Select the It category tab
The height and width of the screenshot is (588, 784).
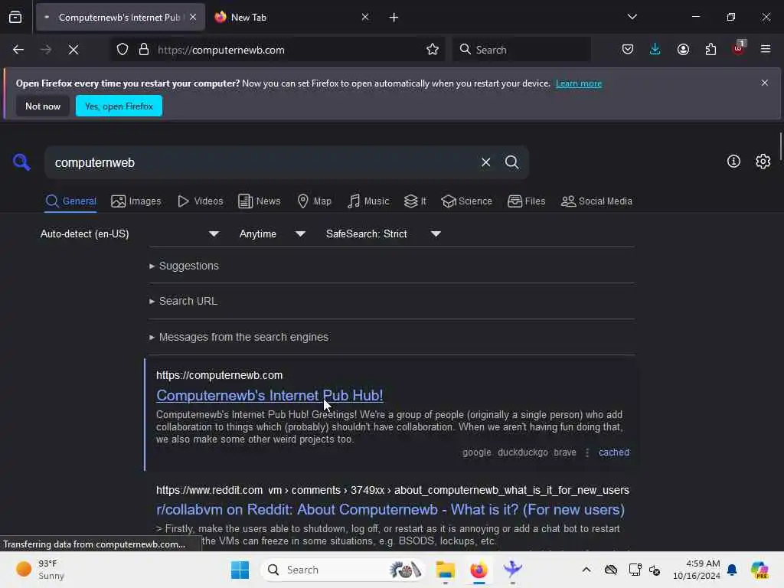pos(415,201)
